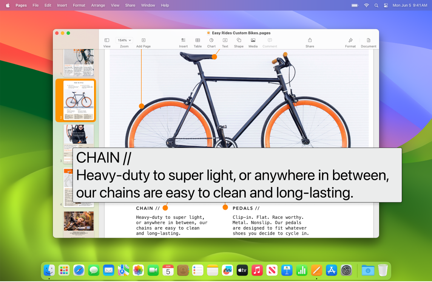Open the Format menu in the menu bar
The height and width of the screenshot is (282, 432).
pos(79,5)
